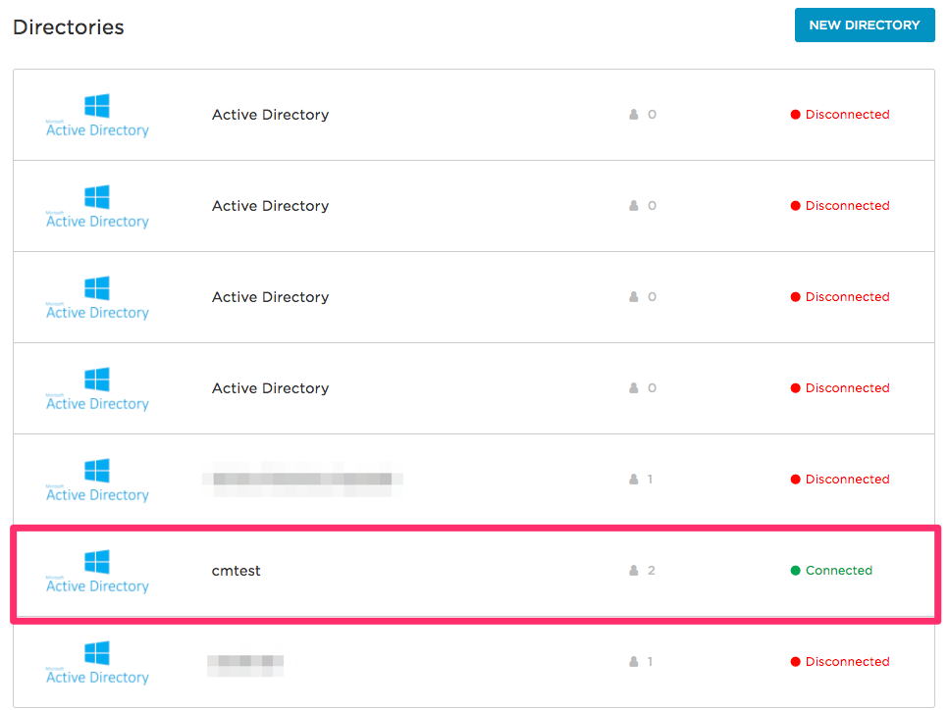Image resolution: width=949 pixels, height=710 pixels.
Task: Click the red Disconnected dot on the first row
Action: pyautogui.click(x=794, y=114)
